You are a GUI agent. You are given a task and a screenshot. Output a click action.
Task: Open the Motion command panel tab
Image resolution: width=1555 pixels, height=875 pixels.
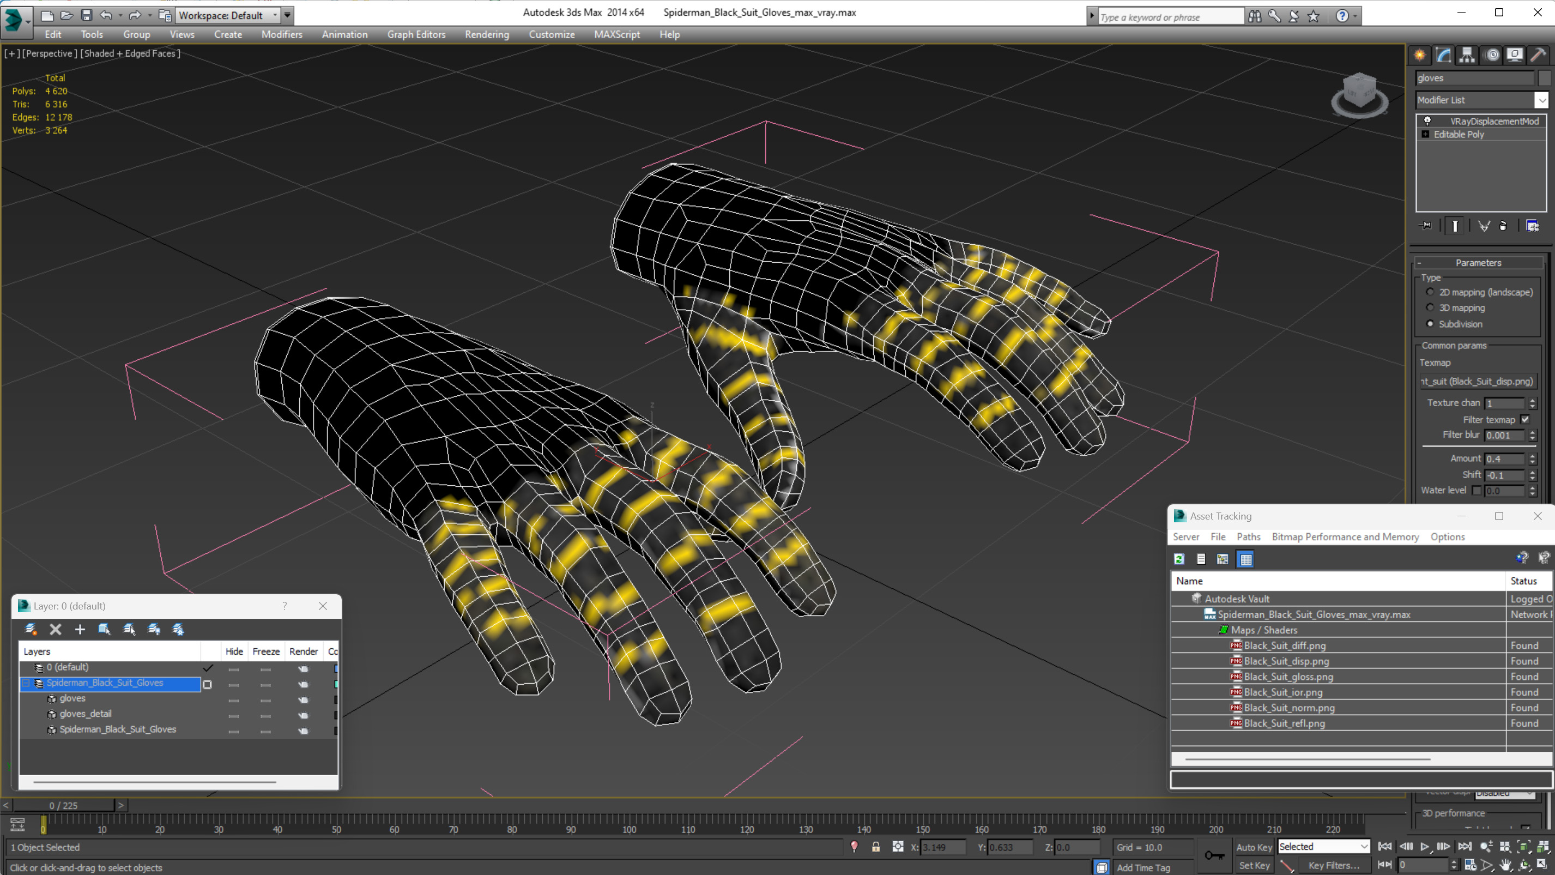coord(1492,55)
